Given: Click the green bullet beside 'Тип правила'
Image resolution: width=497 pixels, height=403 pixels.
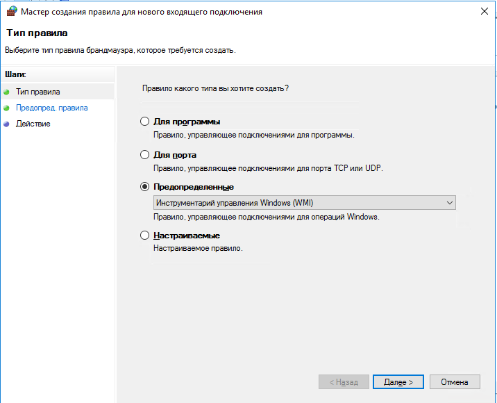Looking at the screenshot, I should click(x=7, y=92).
